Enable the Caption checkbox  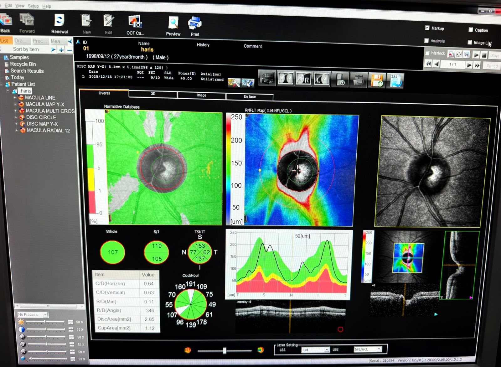tap(470, 30)
